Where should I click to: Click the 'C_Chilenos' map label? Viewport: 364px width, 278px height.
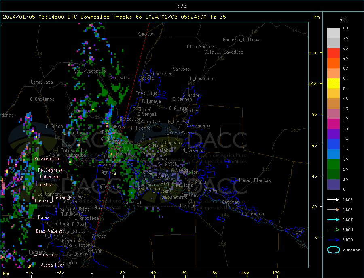coord(42,99)
